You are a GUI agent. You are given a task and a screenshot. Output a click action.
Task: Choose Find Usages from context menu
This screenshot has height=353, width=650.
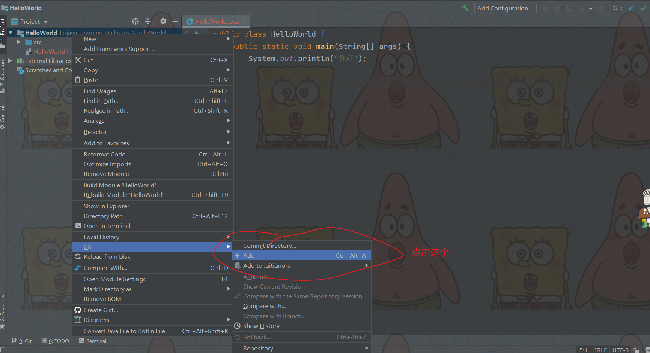pos(153,91)
